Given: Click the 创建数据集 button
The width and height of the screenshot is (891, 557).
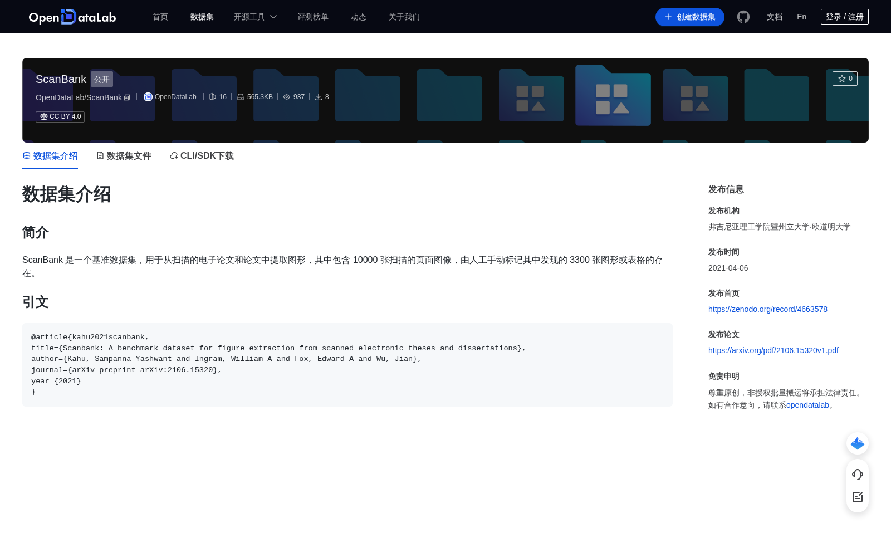Looking at the screenshot, I should pyautogui.click(x=690, y=17).
